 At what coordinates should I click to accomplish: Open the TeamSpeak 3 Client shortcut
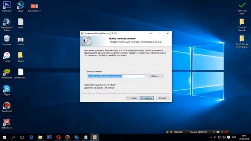click(7, 24)
